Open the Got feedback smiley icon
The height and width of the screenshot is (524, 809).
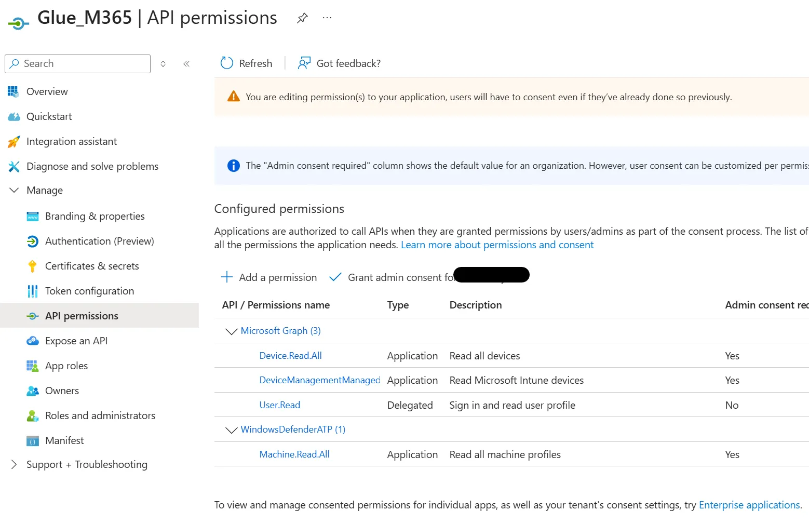pyautogui.click(x=304, y=63)
